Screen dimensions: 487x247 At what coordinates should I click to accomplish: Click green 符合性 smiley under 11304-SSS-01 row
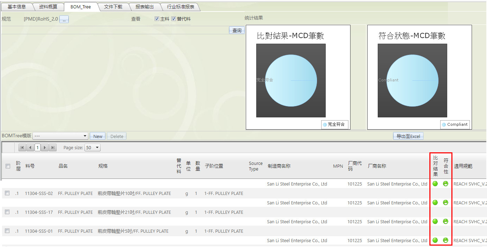pyautogui.click(x=445, y=240)
